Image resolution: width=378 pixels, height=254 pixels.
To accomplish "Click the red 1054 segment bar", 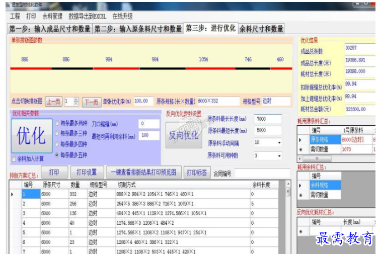I will (211, 69).
